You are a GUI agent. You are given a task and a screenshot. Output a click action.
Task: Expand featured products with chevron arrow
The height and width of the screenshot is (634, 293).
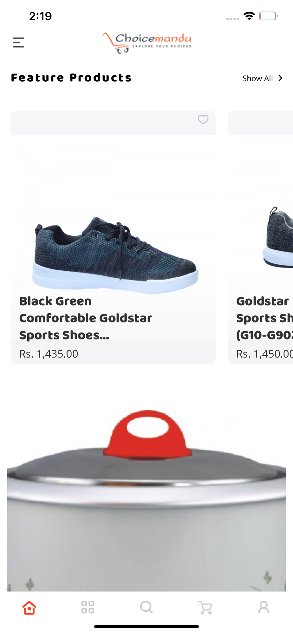280,78
